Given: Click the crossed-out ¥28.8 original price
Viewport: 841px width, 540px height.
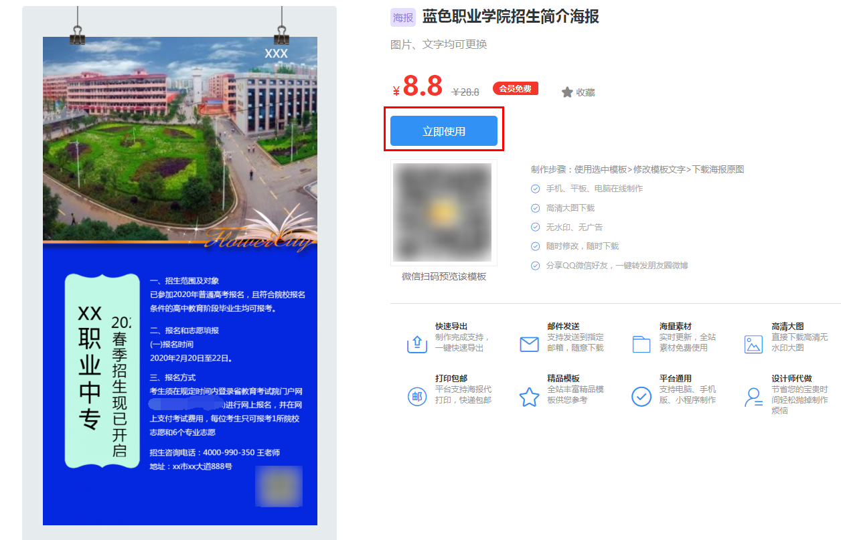Looking at the screenshot, I should coord(465,92).
